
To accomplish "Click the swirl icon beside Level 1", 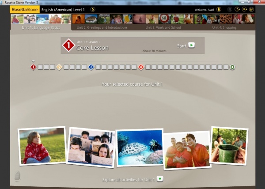I will point(93,9).
